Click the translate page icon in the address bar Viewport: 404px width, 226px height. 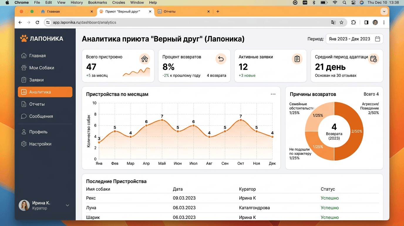coord(333,22)
